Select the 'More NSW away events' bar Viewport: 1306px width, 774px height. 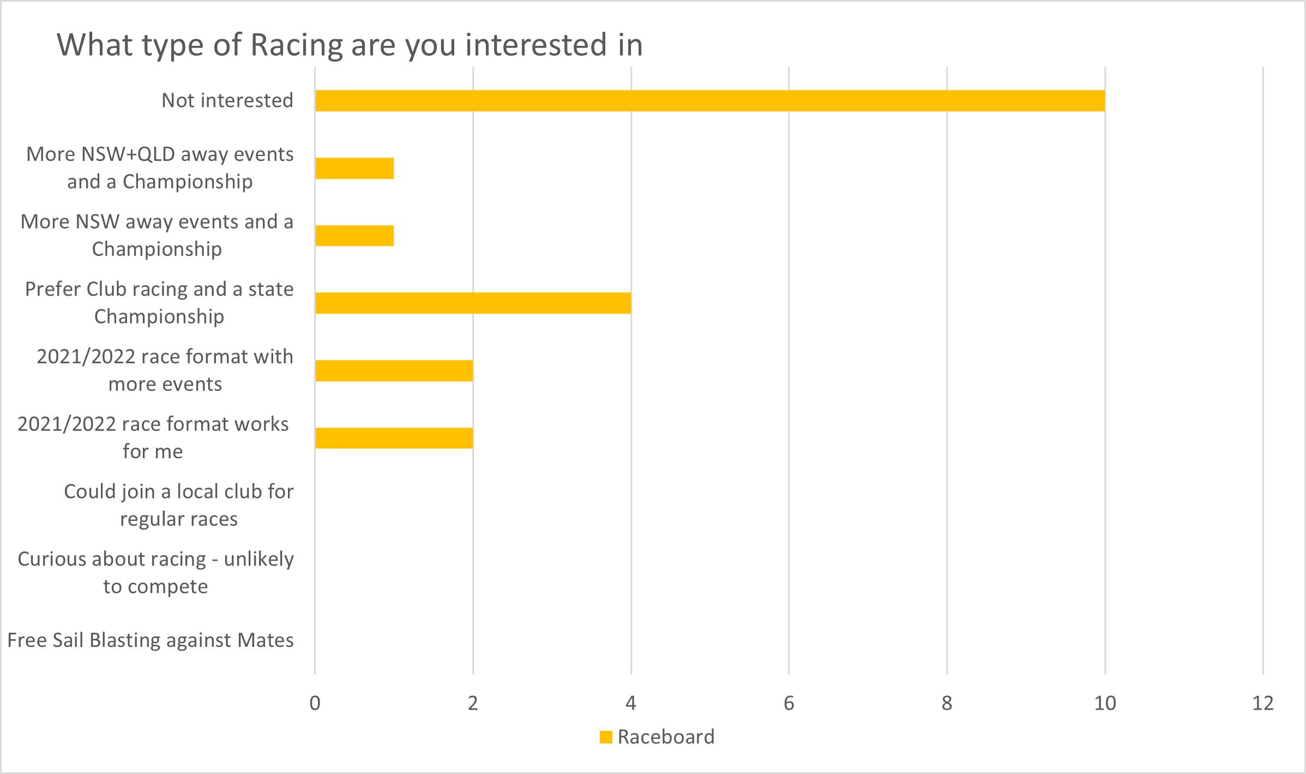(x=354, y=236)
